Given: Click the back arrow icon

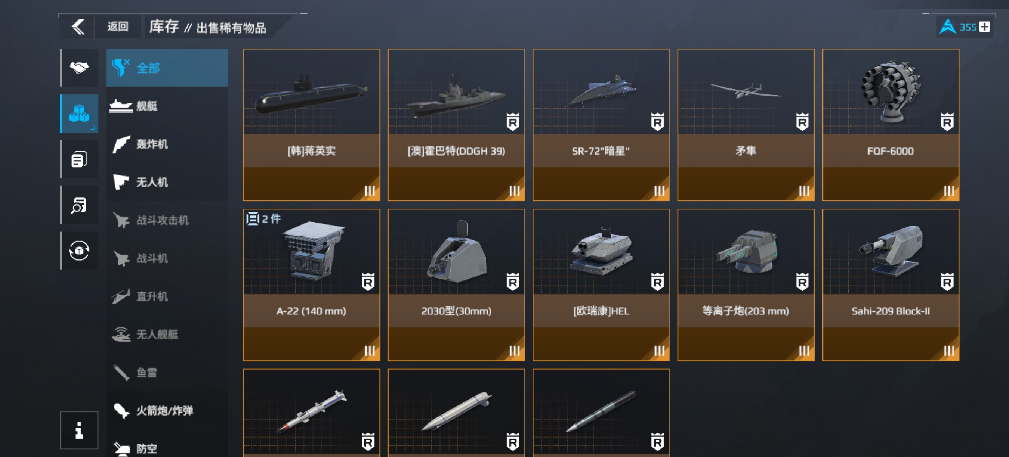Looking at the screenshot, I should 78,27.
